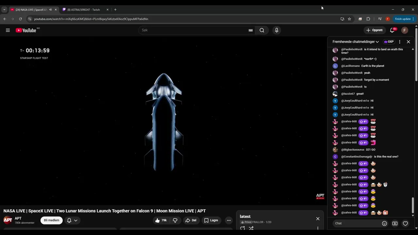The width and height of the screenshot is (418, 235).
Task: View site information icon in address bar
Action: (x=30, y=19)
